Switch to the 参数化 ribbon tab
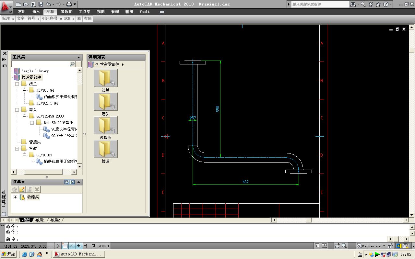The height and width of the screenshot is (259, 415). tap(66, 12)
